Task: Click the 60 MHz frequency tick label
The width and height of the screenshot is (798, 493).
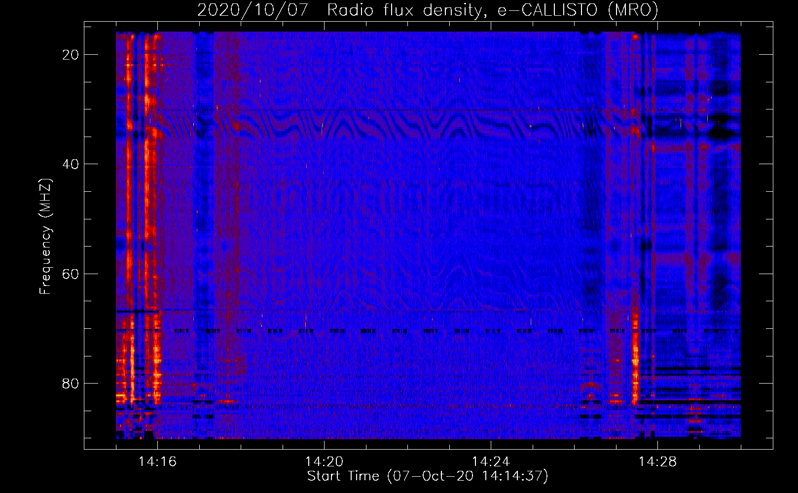Action: click(71, 274)
